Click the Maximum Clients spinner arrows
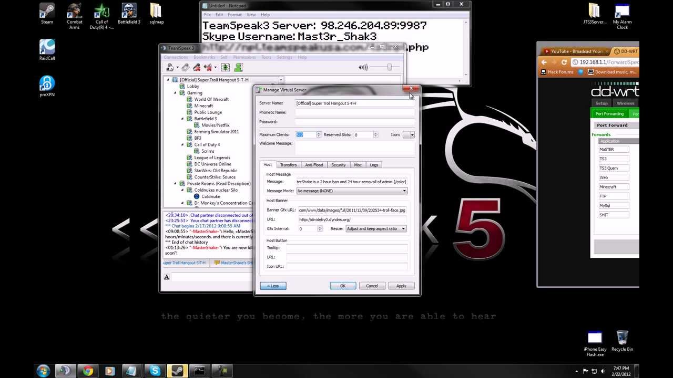Viewport: 673px width, 378px height. point(319,135)
